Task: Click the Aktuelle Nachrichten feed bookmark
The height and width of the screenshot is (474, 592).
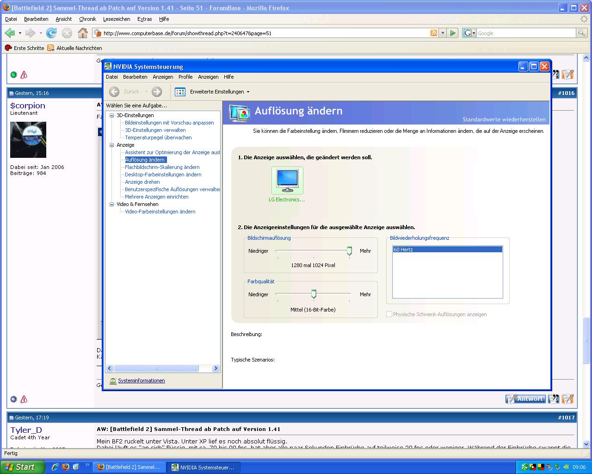Action: click(x=74, y=48)
